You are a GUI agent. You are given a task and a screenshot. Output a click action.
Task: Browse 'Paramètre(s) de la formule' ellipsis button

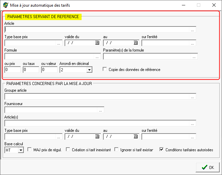[x=194, y=56]
